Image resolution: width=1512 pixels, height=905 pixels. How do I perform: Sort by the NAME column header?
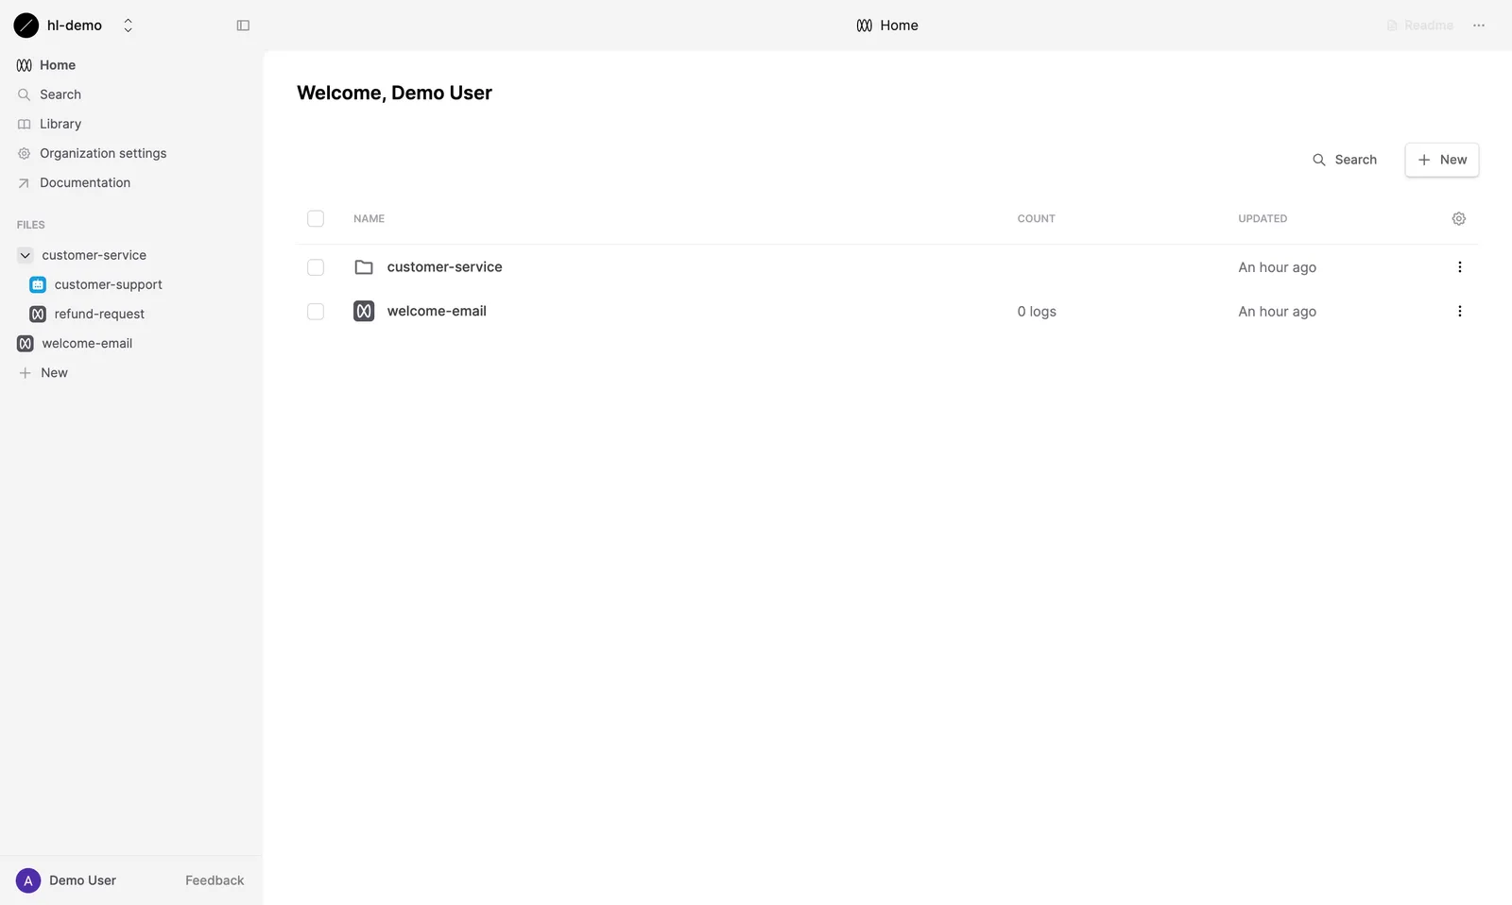tap(369, 218)
